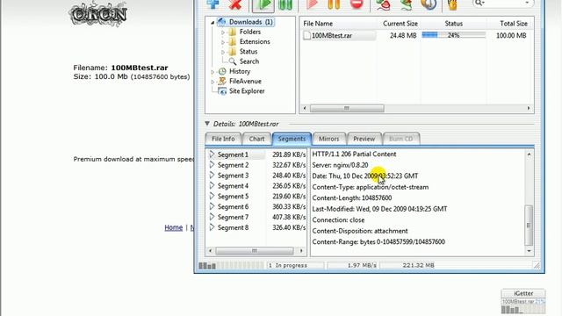This screenshot has width=562, height=316.
Task: Expand the Folders tree node
Action: (x=222, y=32)
